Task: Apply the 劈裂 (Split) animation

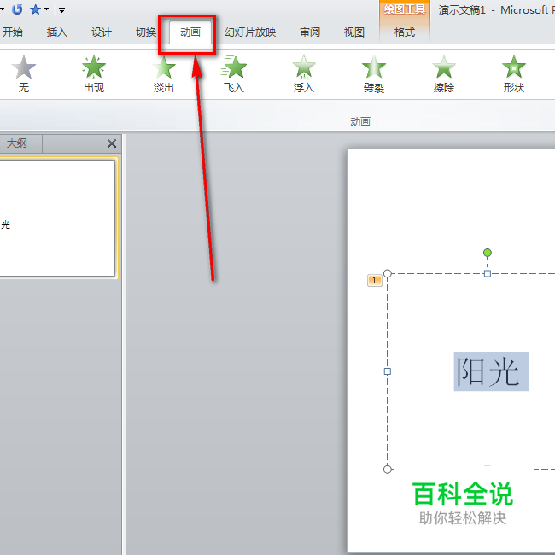Action: coord(374,74)
